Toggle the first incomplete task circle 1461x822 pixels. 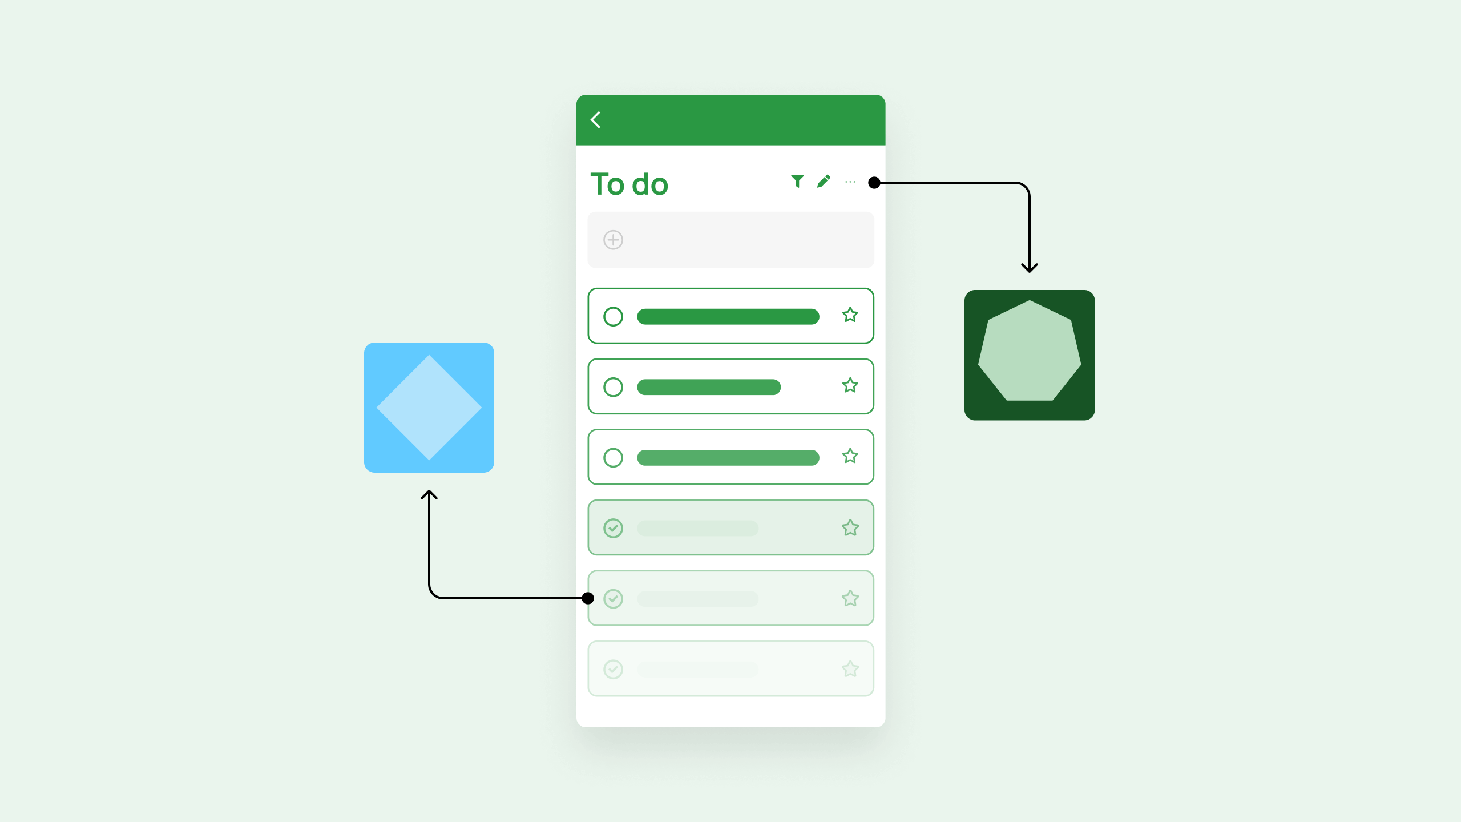(613, 316)
